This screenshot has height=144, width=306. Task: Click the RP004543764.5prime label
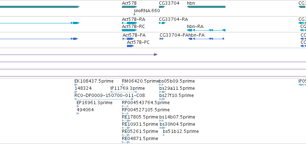[x=146, y=102]
